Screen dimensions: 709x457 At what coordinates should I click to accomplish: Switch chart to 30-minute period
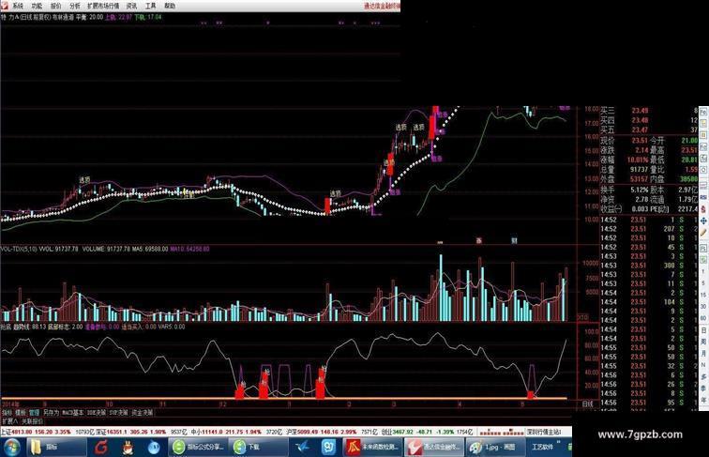point(703,307)
